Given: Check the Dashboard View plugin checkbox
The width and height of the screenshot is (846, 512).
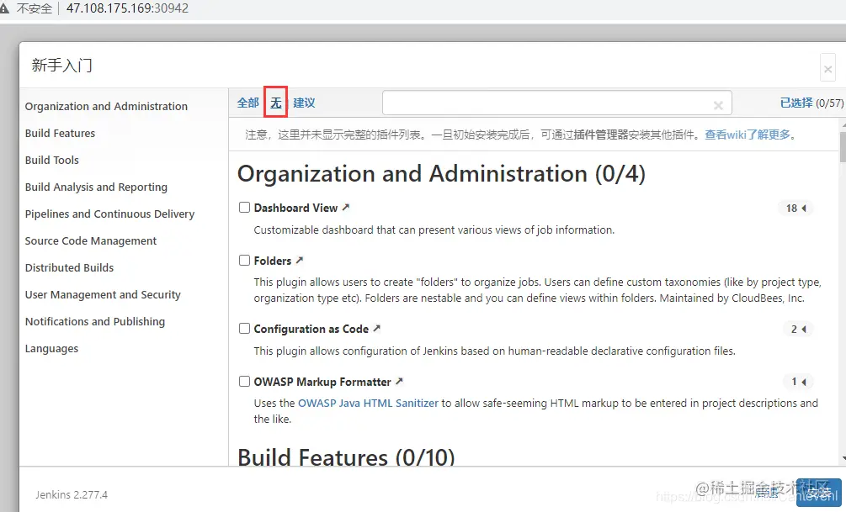Looking at the screenshot, I should 244,208.
